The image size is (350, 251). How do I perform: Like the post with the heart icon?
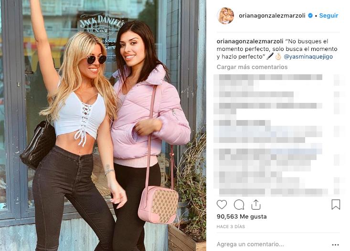222,204
